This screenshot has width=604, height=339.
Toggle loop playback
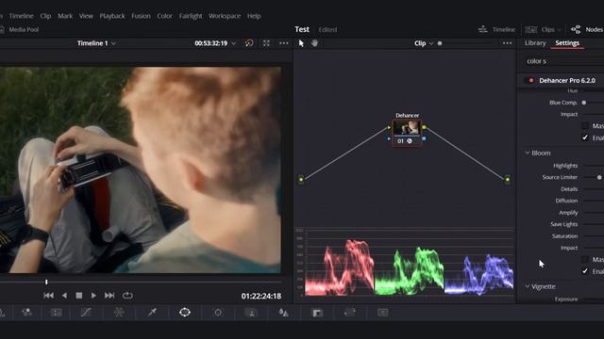pyautogui.click(x=127, y=295)
